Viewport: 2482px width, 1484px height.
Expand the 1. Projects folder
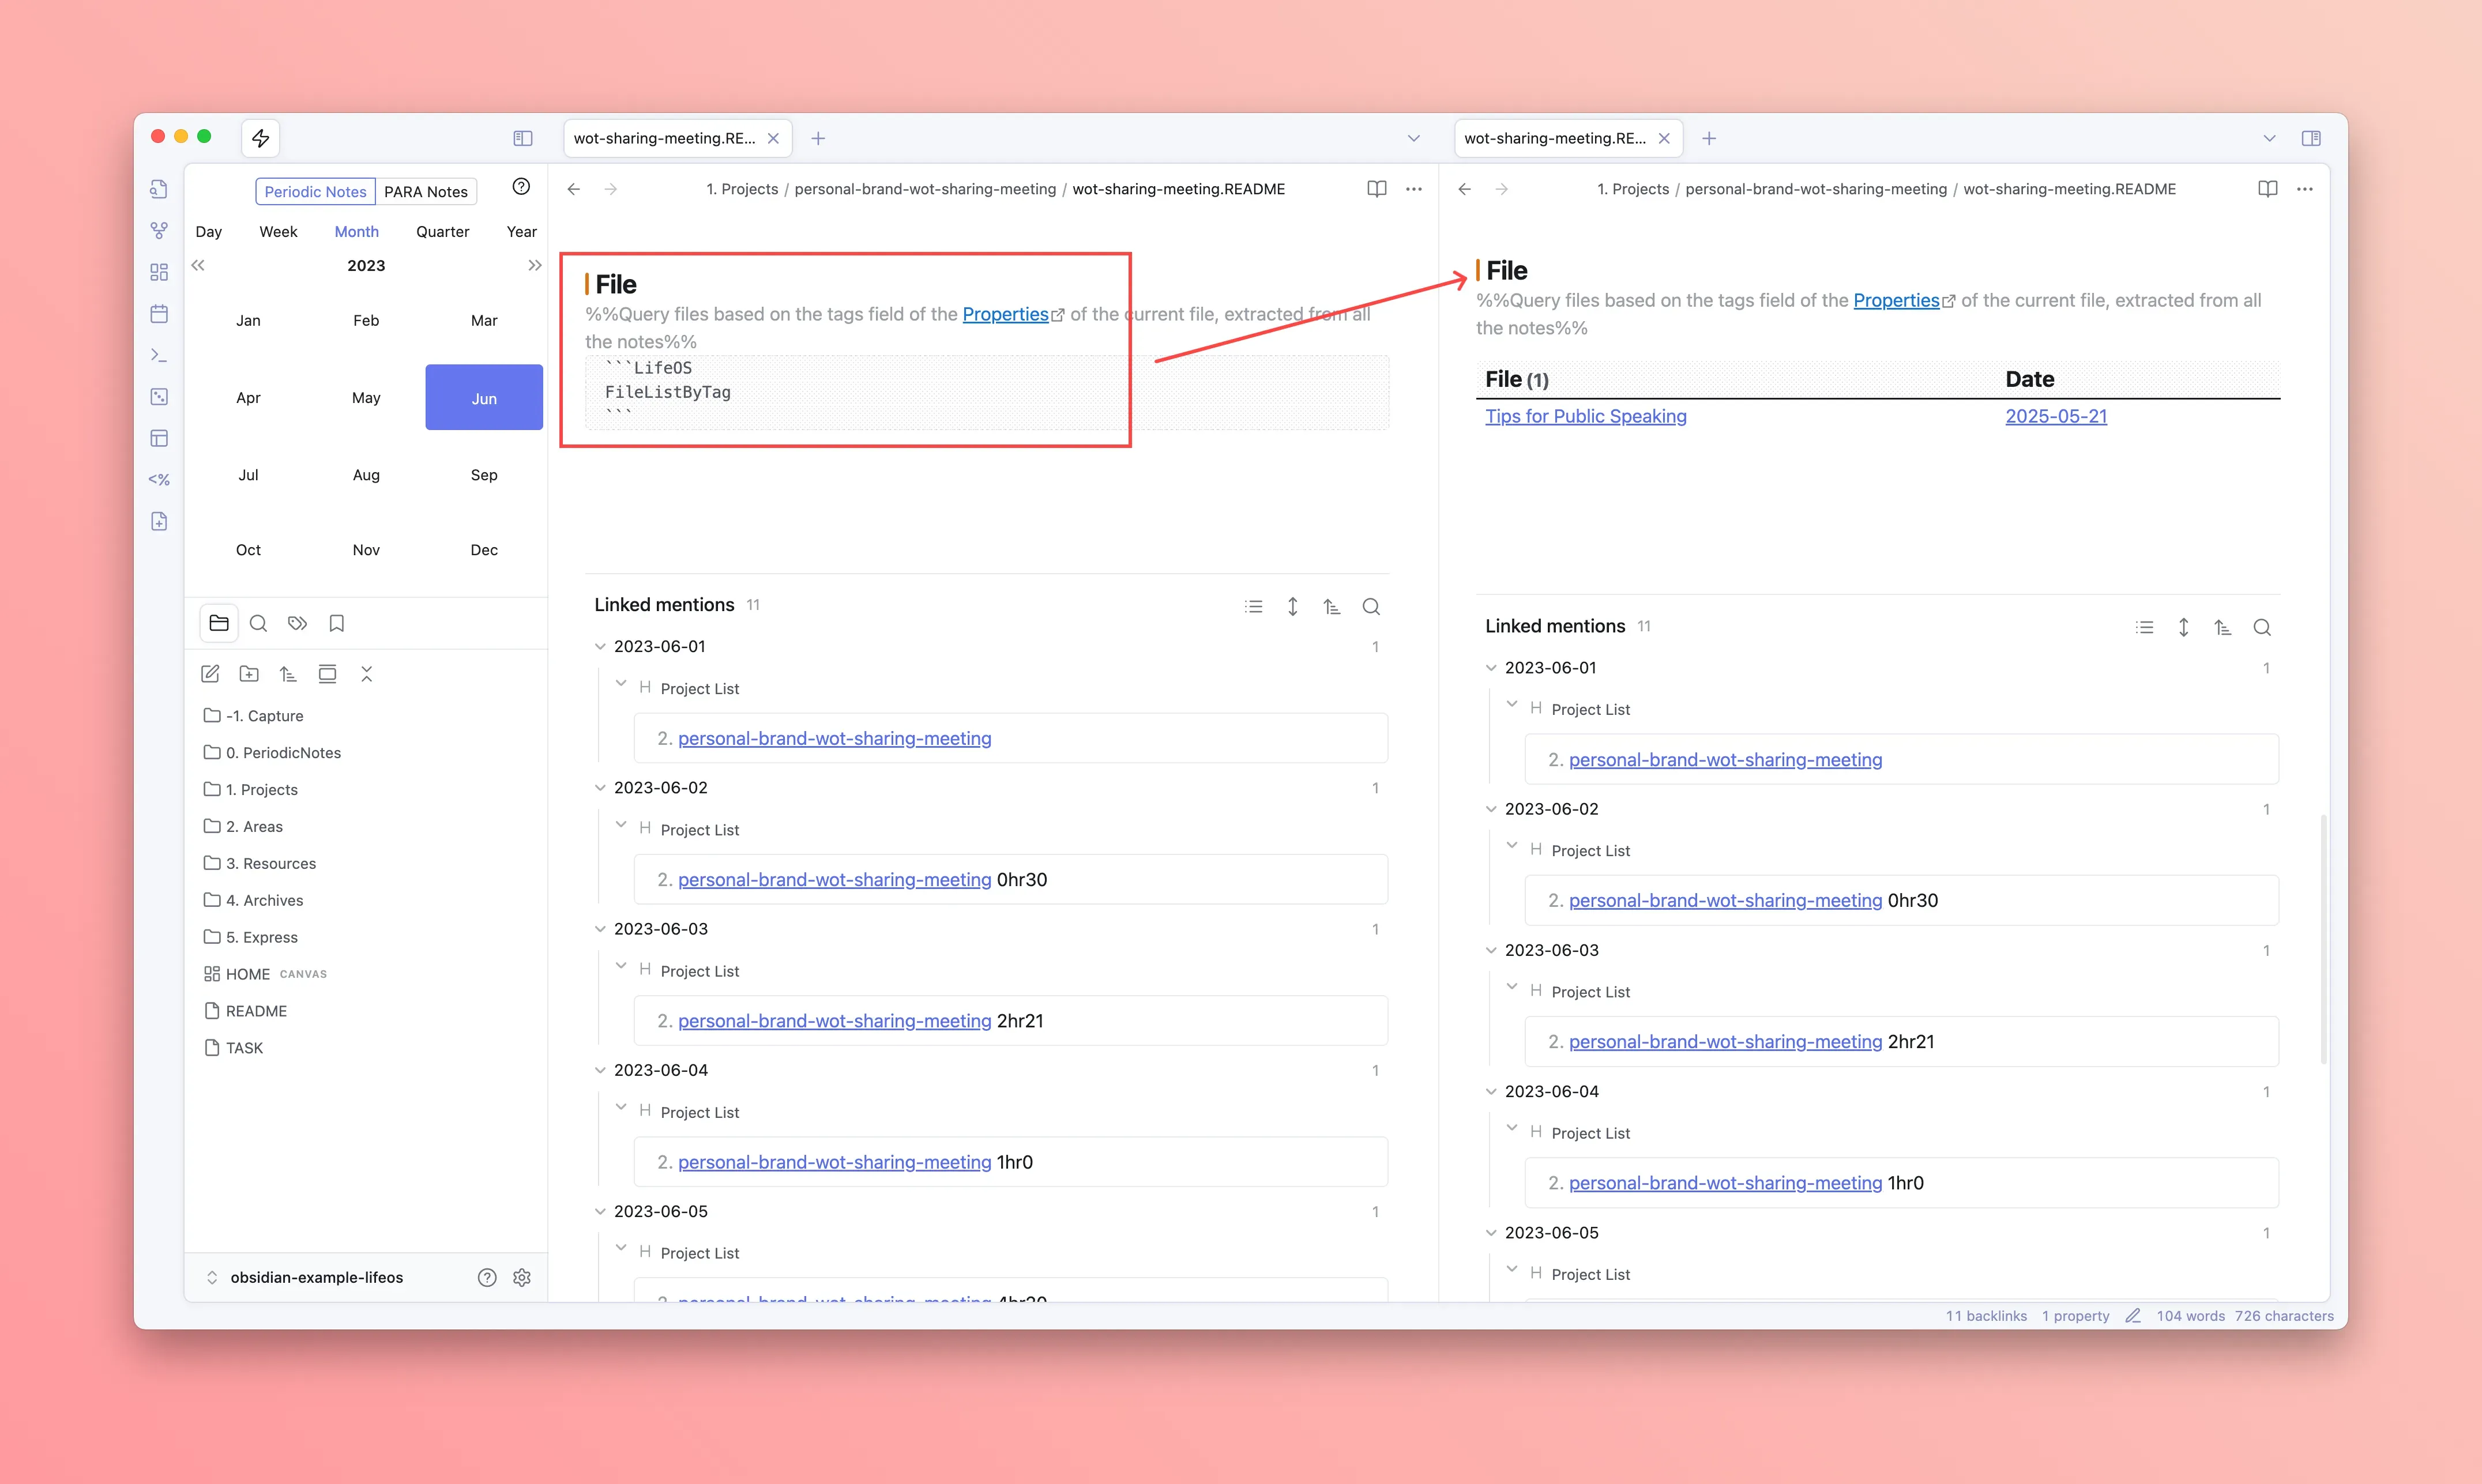click(261, 790)
